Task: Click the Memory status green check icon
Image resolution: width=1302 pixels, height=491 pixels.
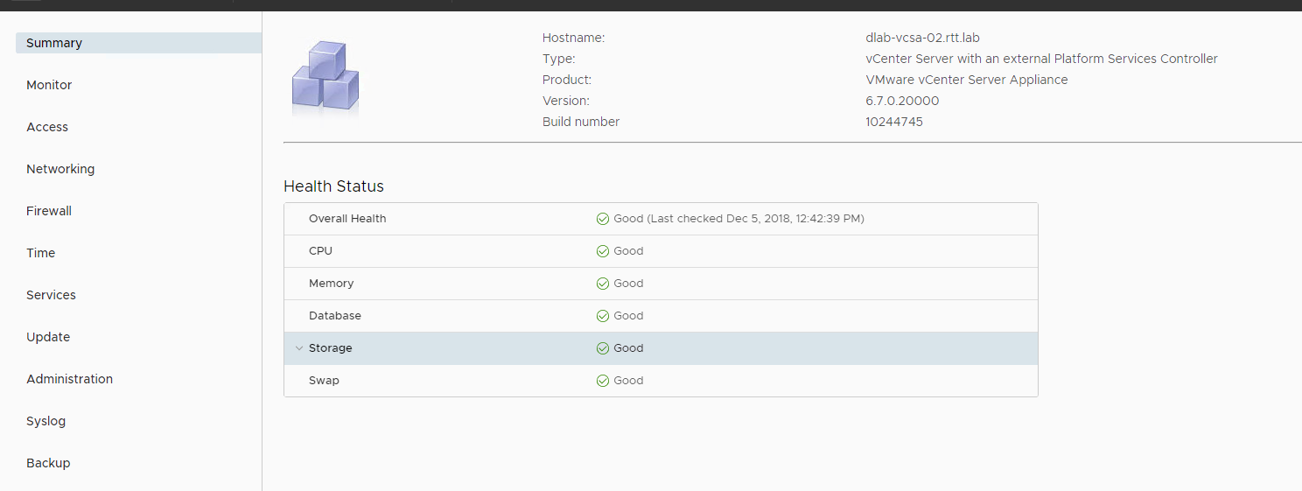Action: [602, 284]
